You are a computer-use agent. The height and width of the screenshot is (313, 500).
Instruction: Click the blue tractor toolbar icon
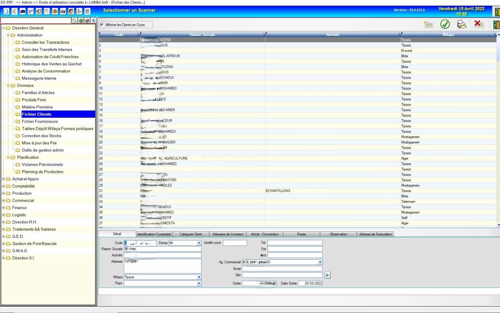[22, 12]
